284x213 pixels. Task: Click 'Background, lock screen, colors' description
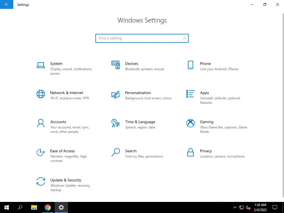coord(148,98)
